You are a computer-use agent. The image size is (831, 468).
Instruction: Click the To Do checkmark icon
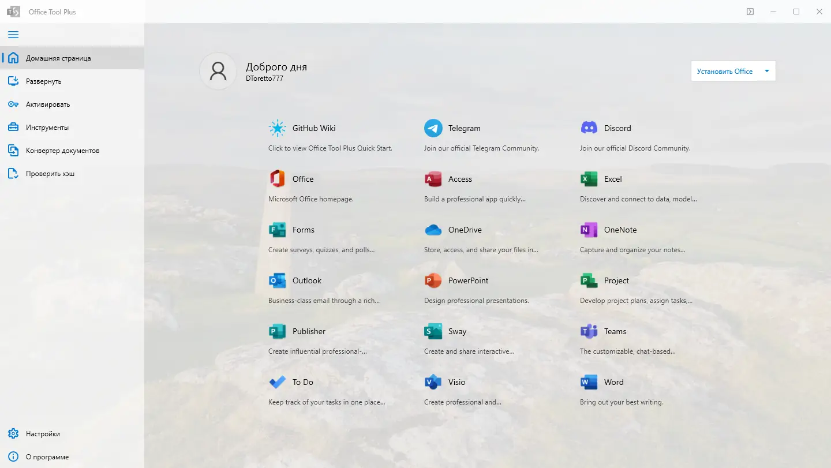[278, 382]
